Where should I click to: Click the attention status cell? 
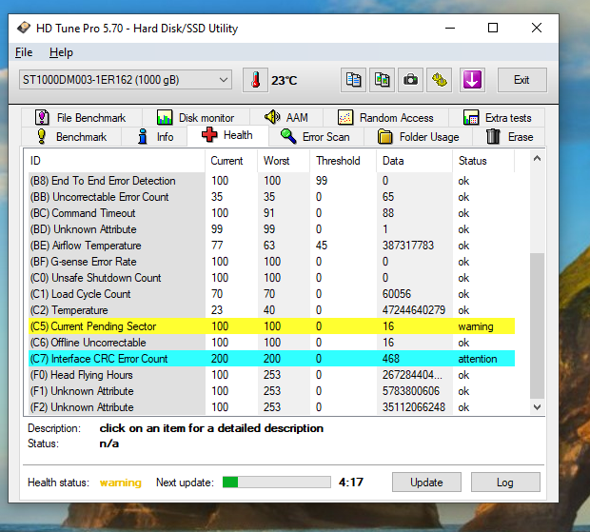478,359
